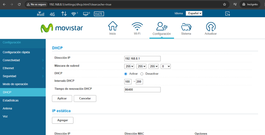The image size is (265, 135).
Task: Click the browser reload icon
Action: pyautogui.click(x=19, y=5)
